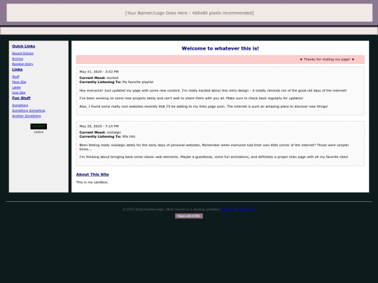Screen dimensions: 378x283
Task: Open the Something Something link
Action: click(x=29, y=110)
